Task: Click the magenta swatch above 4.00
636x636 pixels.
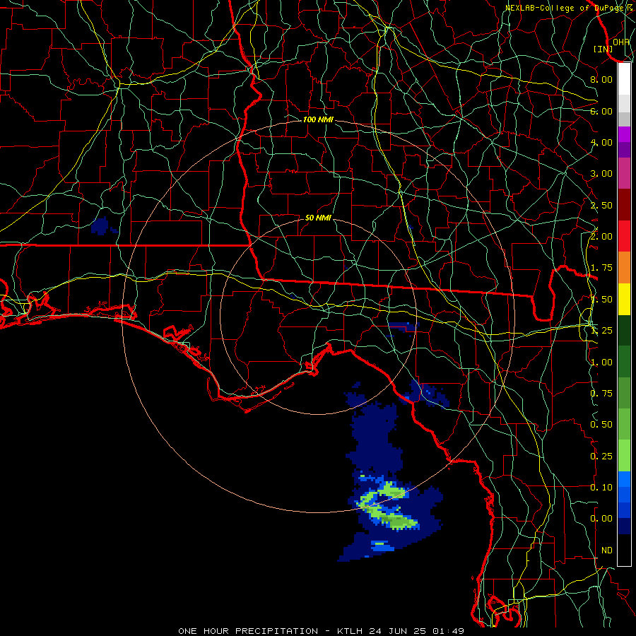Action: click(624, 134)
